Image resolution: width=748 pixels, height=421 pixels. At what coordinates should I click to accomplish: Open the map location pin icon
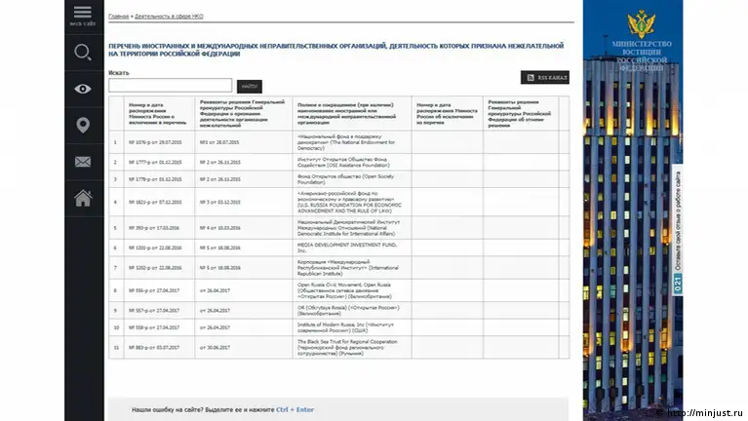(x=83, y=125)
